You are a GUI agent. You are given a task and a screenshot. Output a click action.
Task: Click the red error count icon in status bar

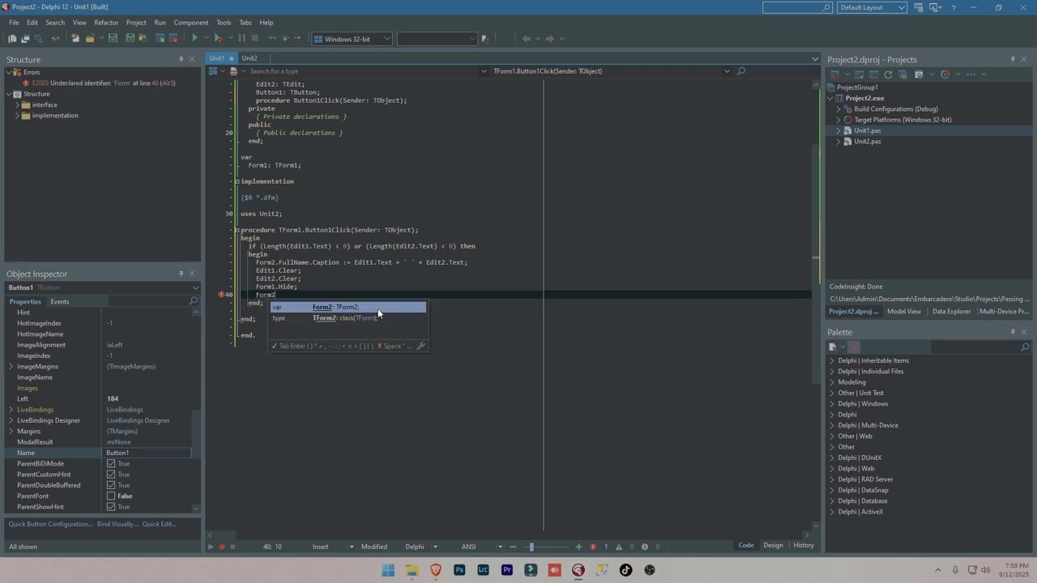(x=593, y=547)
